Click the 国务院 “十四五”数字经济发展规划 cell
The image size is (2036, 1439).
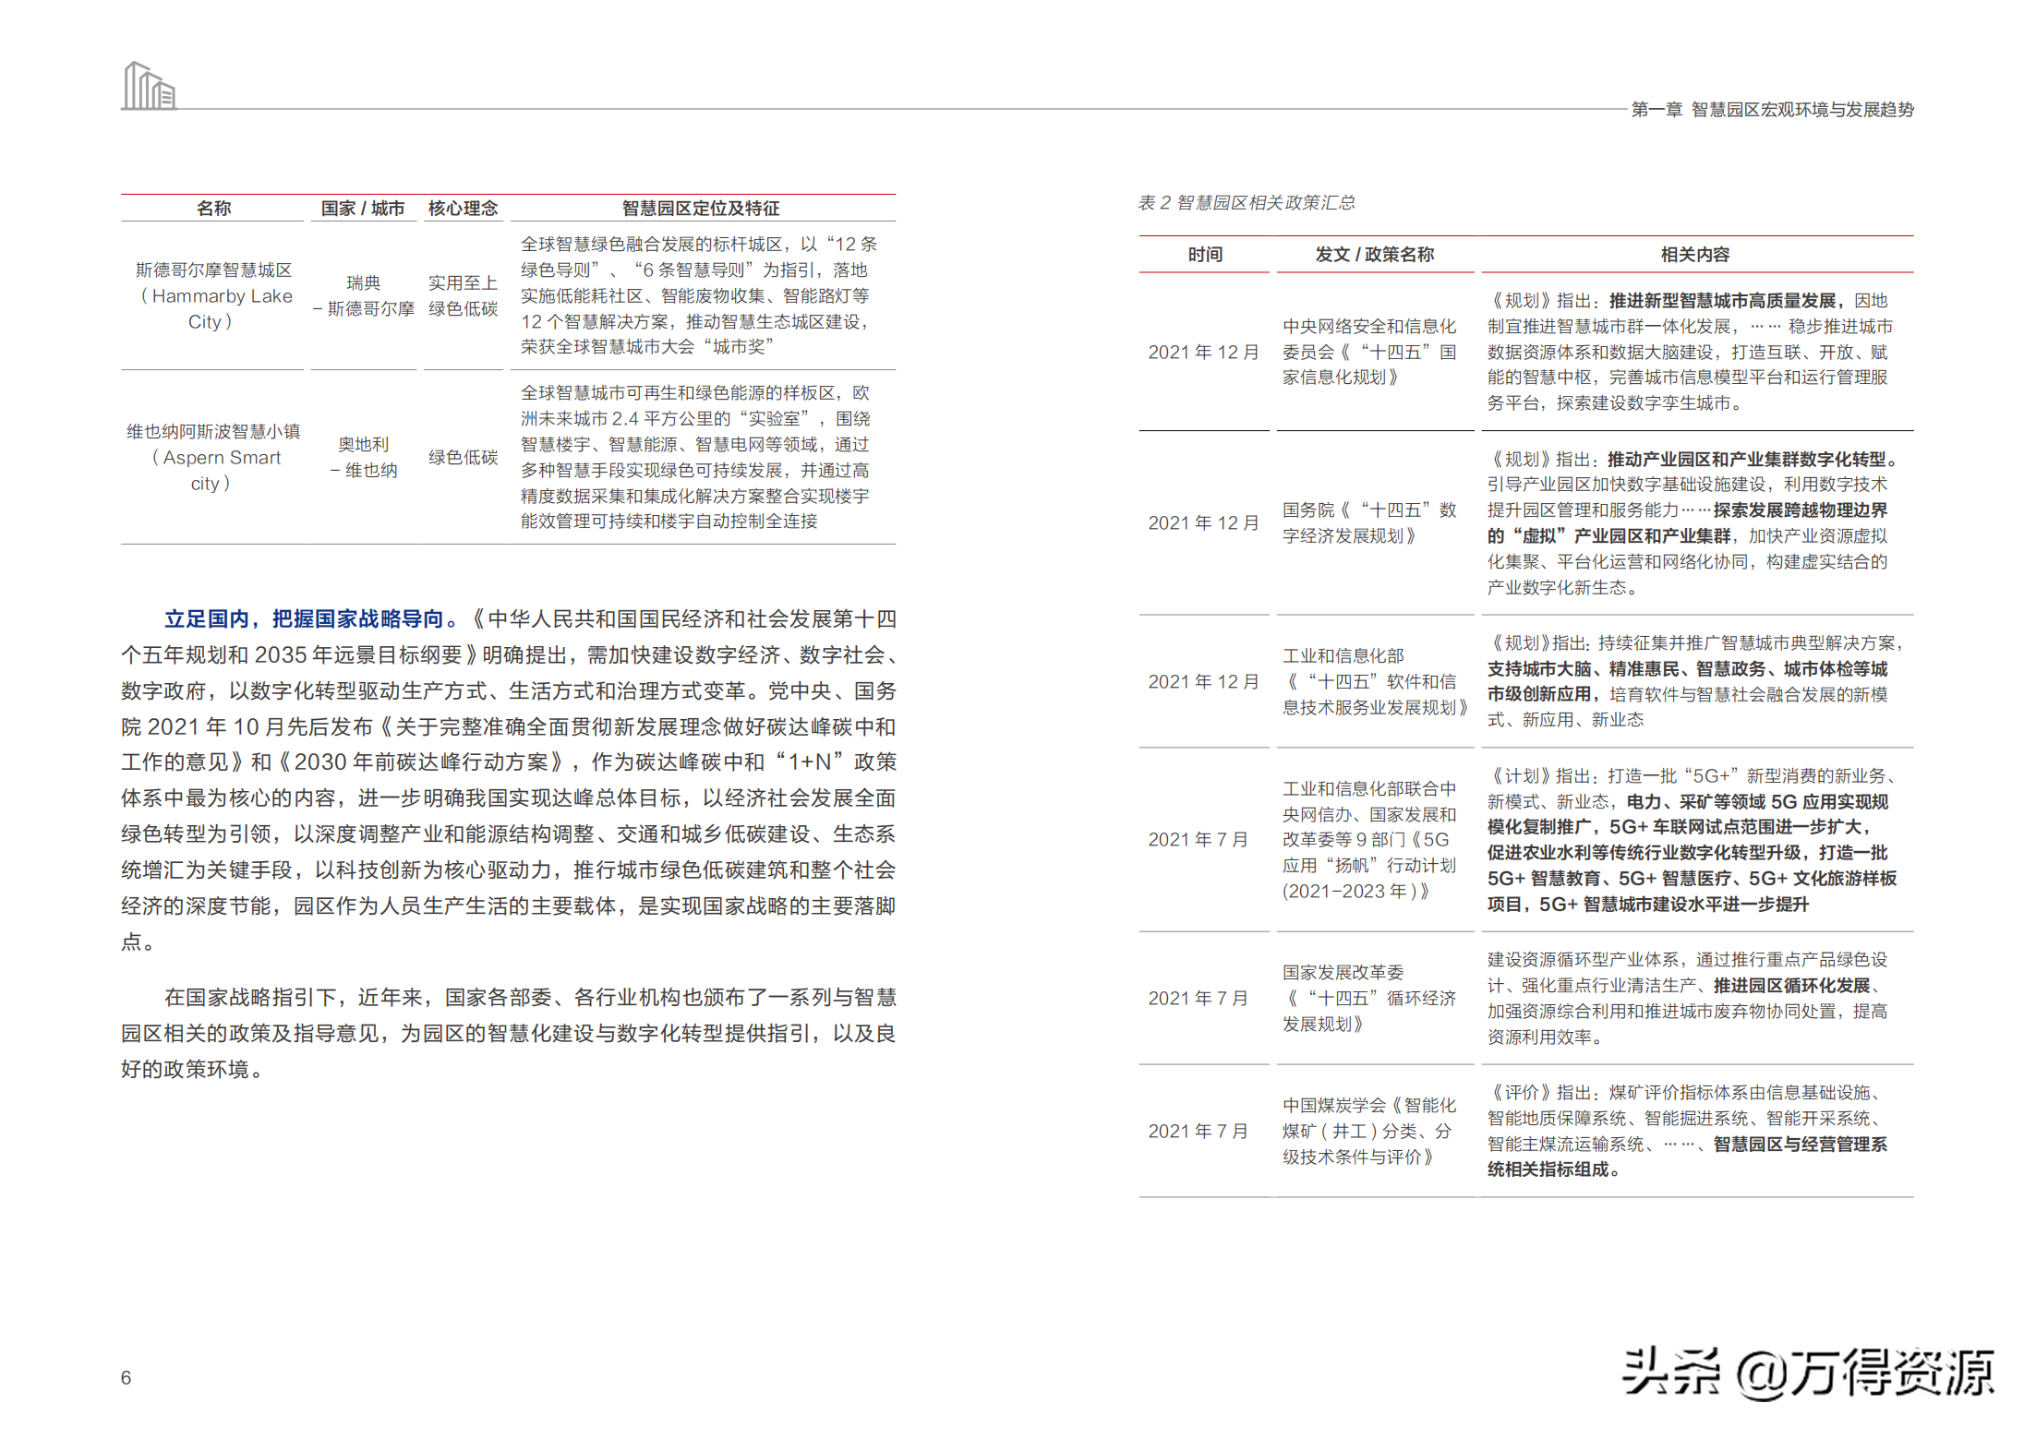(x=1369, y=522)
